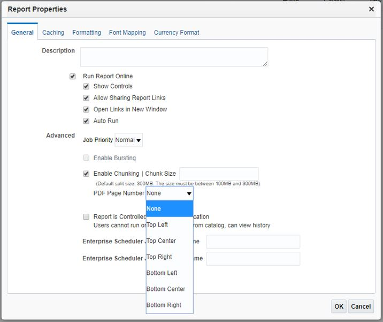The height and width of the screenshot is (322, 383).
Task: Uncheck Open Links in New Window
Action: click(86, 109)
